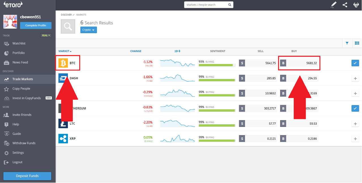The width and height of the screenshot is (362, 183).
Task: Click the CHANGE column header
Action: (136, 51)
